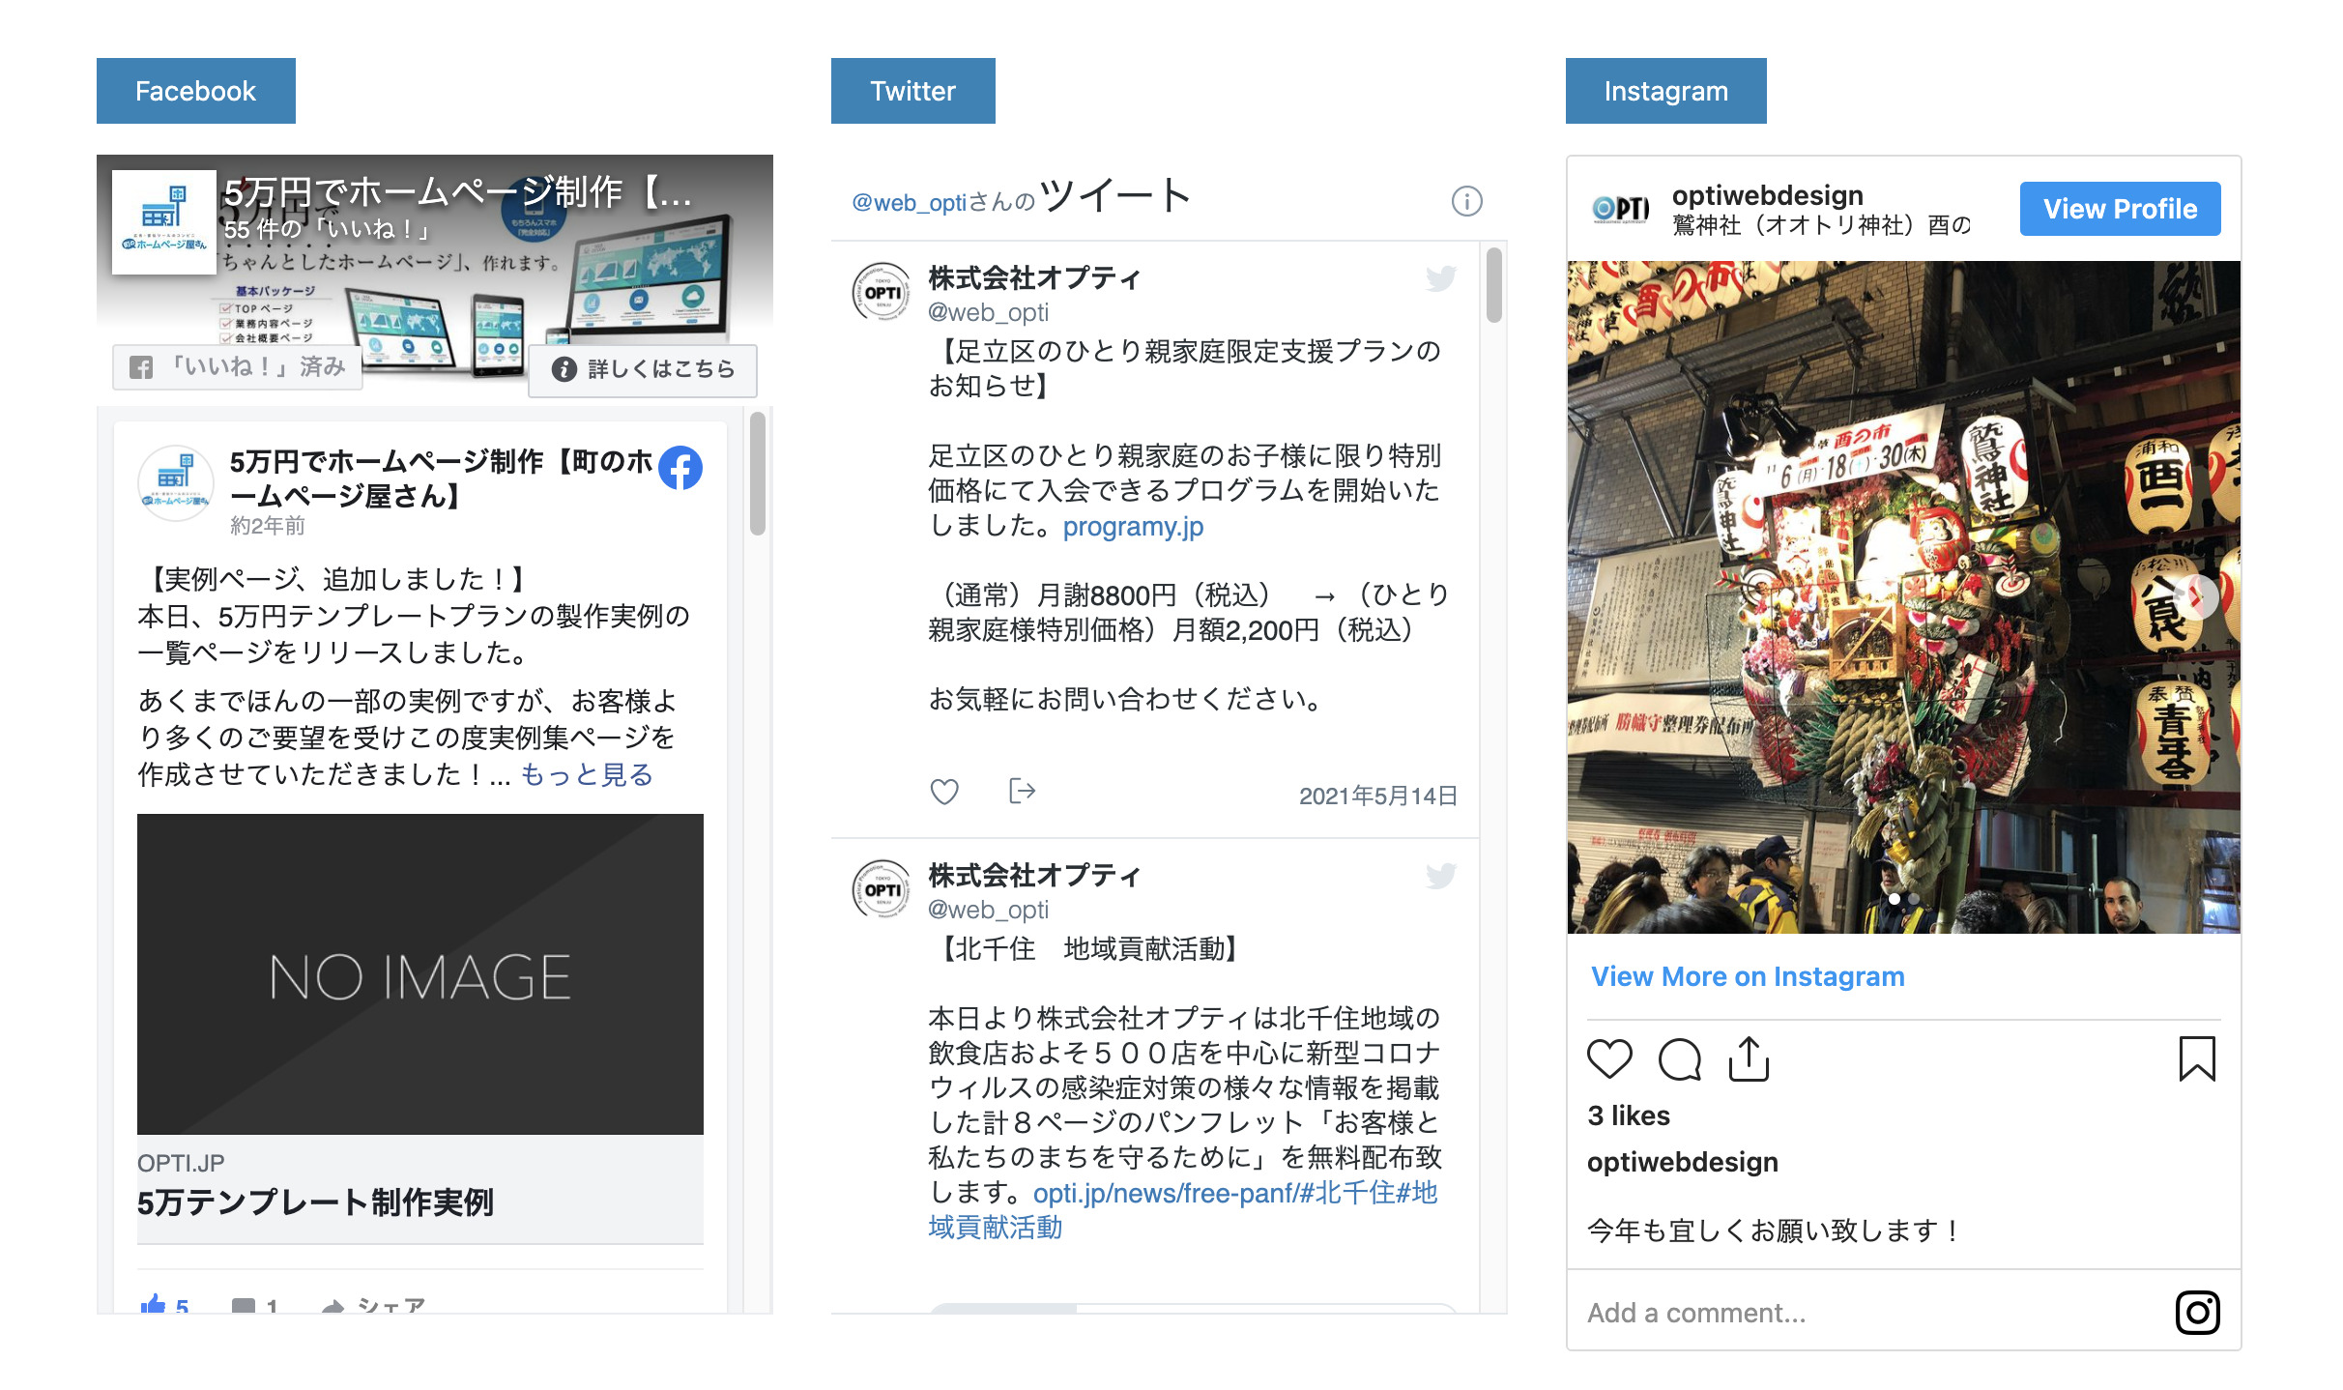Click the View Profile button

click(2120, 209)
